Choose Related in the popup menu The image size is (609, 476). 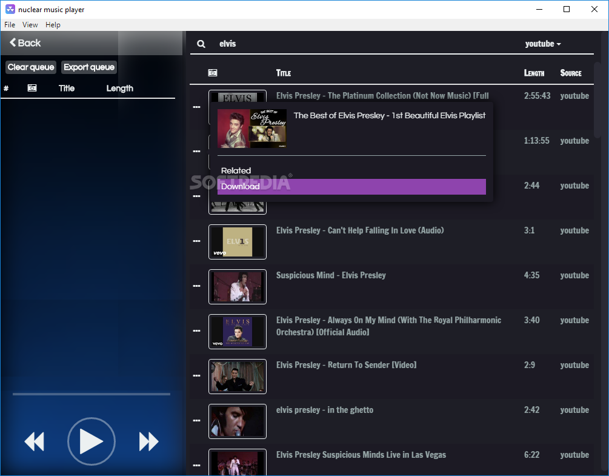[x=351, y=170]
